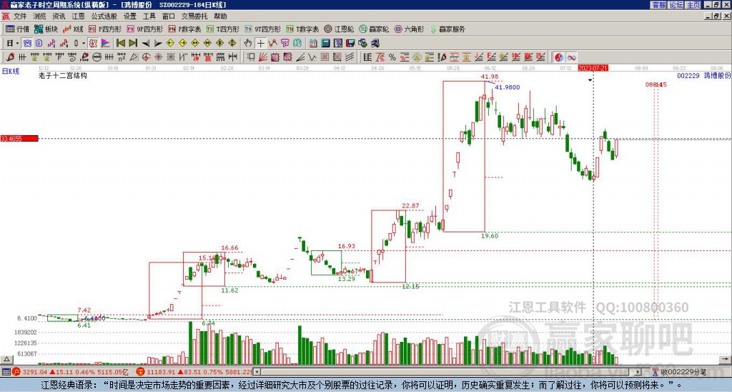Click the 收002229分笔 status entry
The height and width of the screenshot is (392, 732).
(x=679, y=372)
